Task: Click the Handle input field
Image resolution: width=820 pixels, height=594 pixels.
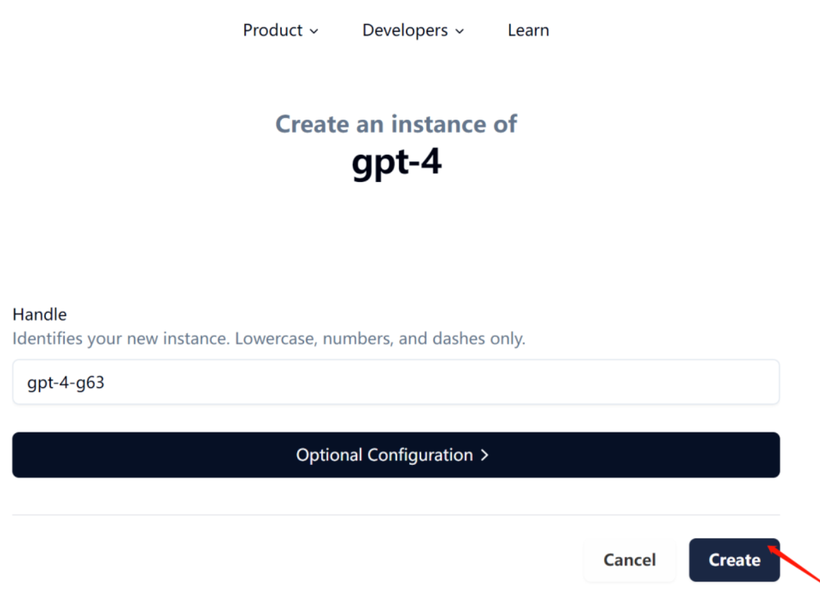Action: coord(396,382)
